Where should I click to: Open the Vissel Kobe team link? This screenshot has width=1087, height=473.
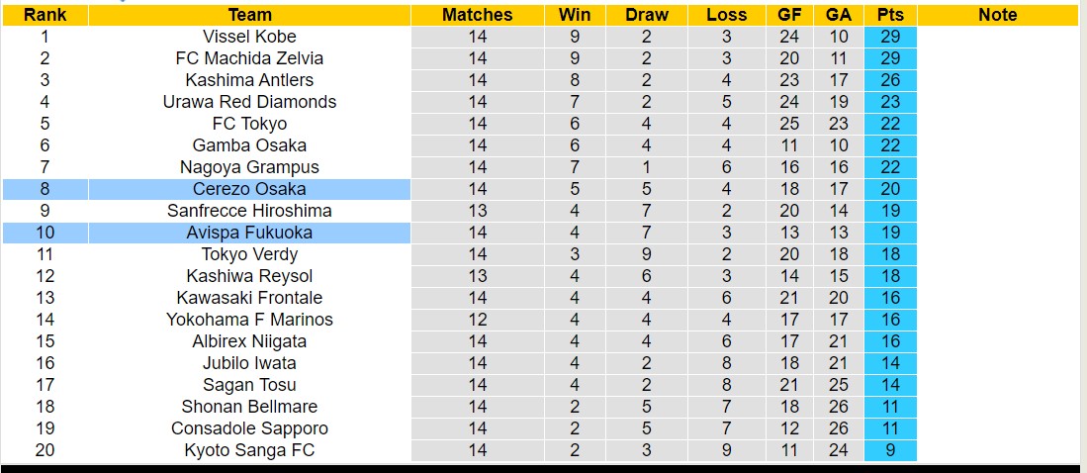click(x=249, y=37)
